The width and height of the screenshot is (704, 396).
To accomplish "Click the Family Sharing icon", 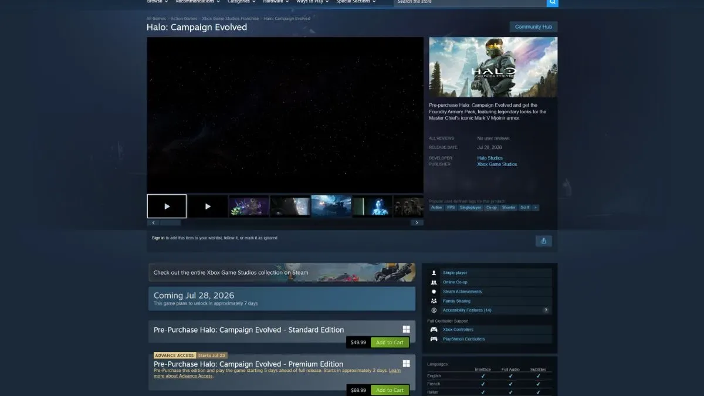I will tap(434, 301).
